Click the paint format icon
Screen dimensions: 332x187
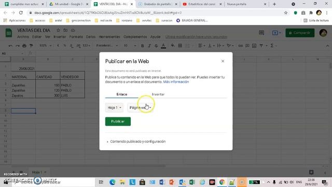point(31,46)
